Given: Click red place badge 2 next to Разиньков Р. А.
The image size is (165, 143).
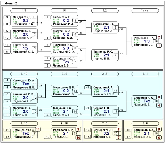Looking at the screenshot, I should 159,37.
